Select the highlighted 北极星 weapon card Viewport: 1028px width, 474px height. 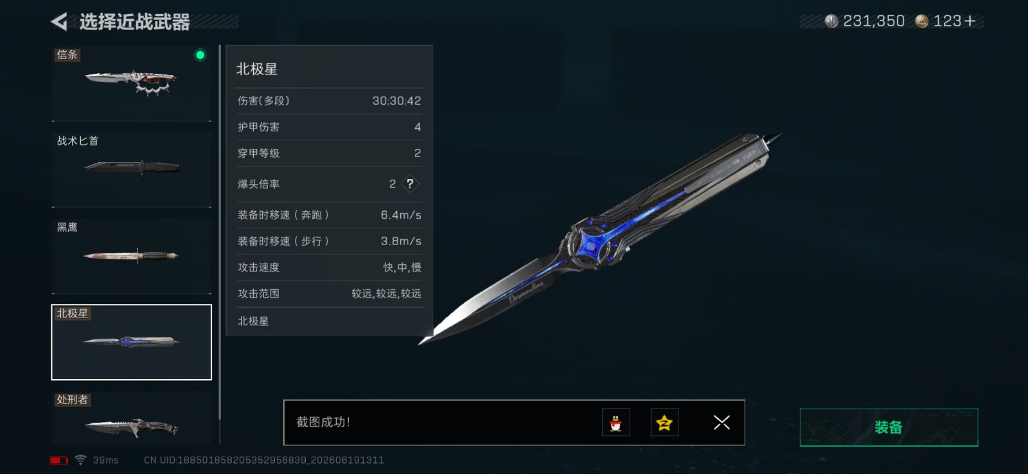click(131, 342)
